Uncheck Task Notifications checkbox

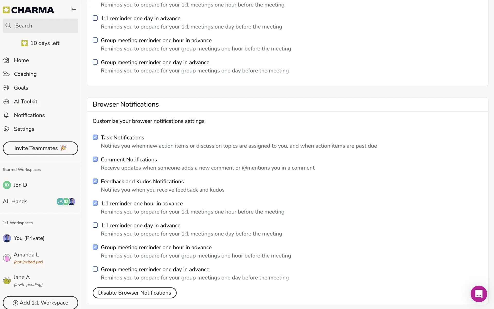tap(95, 137)
